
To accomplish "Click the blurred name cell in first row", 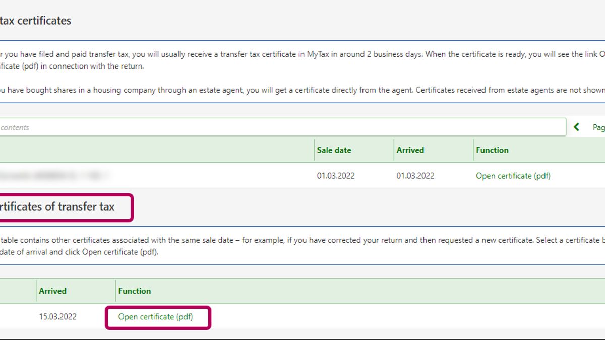I will pyautogui.click(x=55, y=176).
